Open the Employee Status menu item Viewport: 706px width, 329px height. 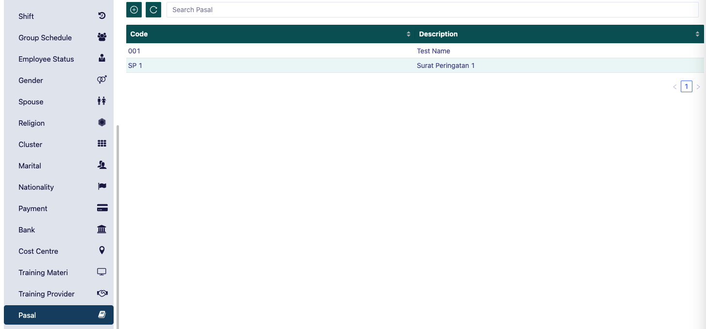coord(46,59)
